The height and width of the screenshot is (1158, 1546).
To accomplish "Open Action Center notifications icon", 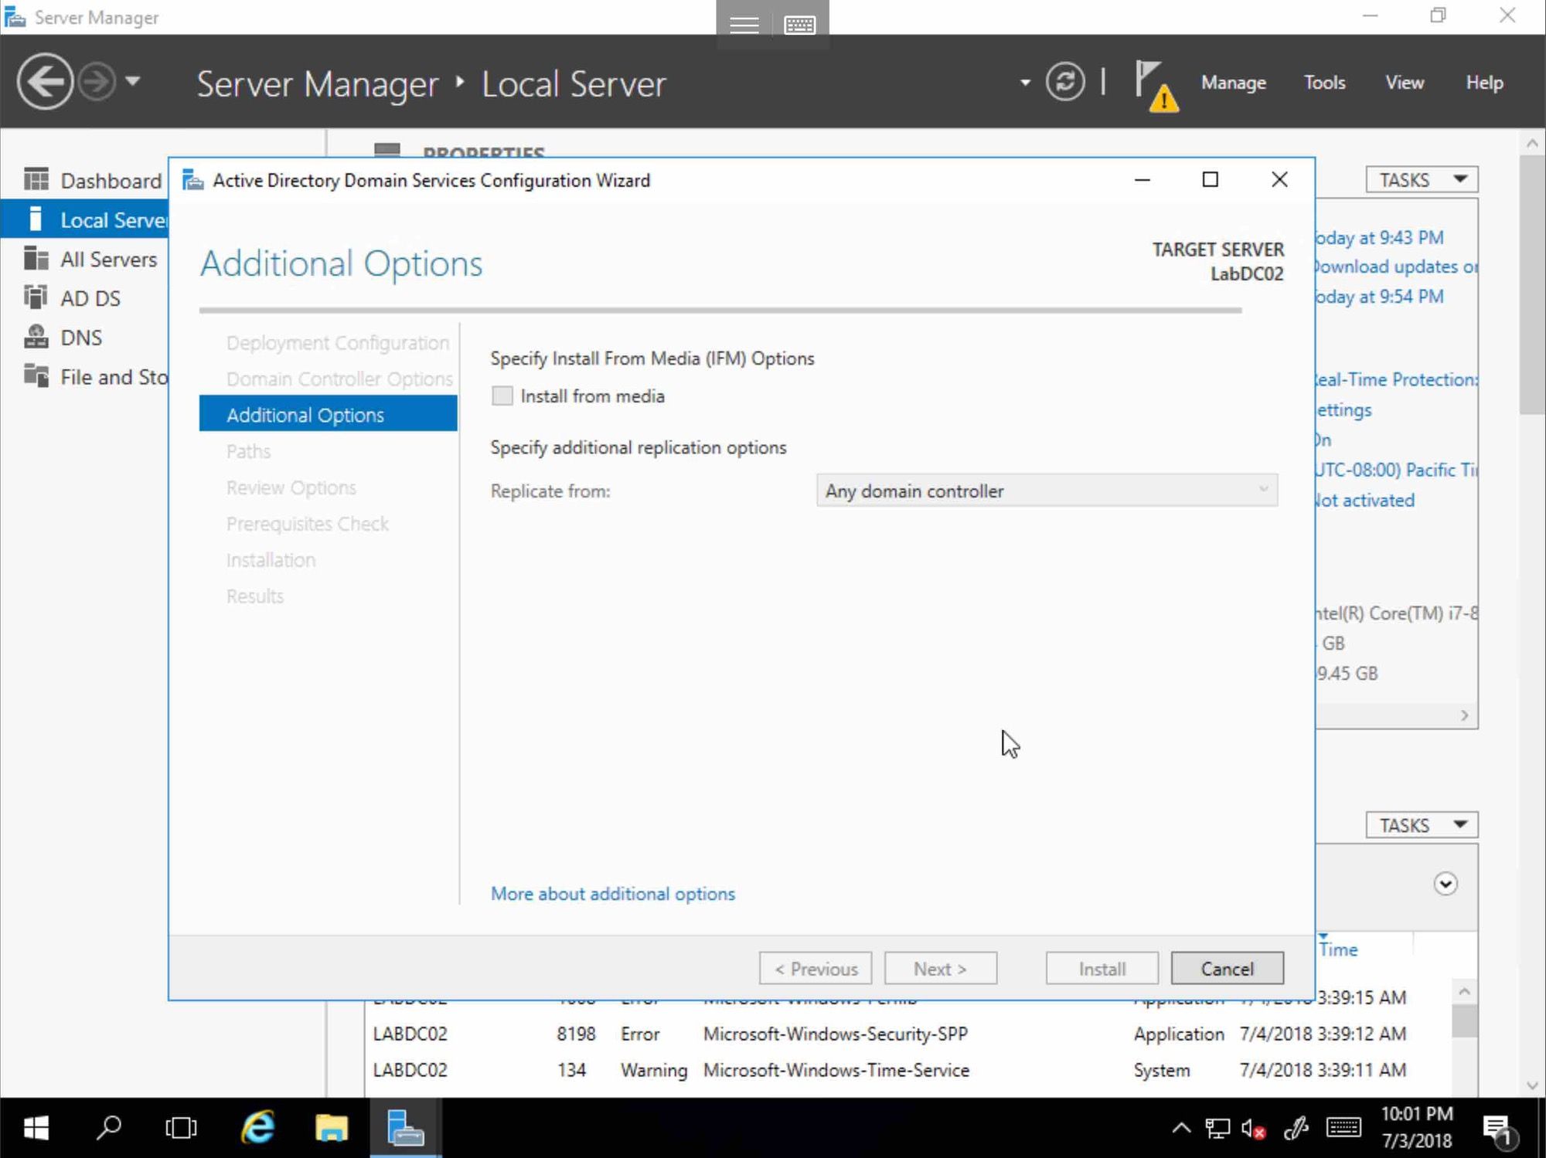I will coord(1500,1130).
